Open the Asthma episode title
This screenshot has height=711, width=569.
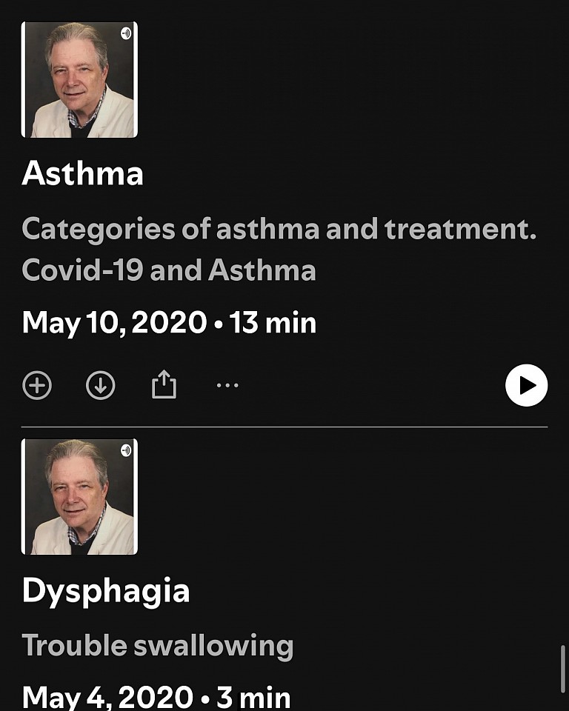point(82,174)
